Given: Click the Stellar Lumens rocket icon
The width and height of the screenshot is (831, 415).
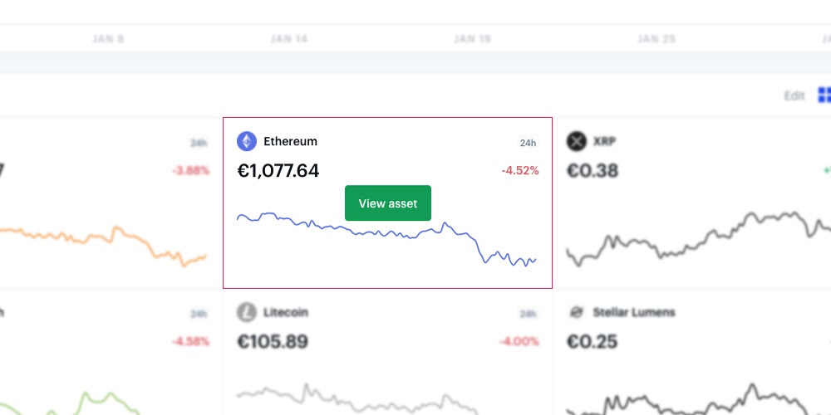Looking at the screenshot, I should [x=576, y=312].
